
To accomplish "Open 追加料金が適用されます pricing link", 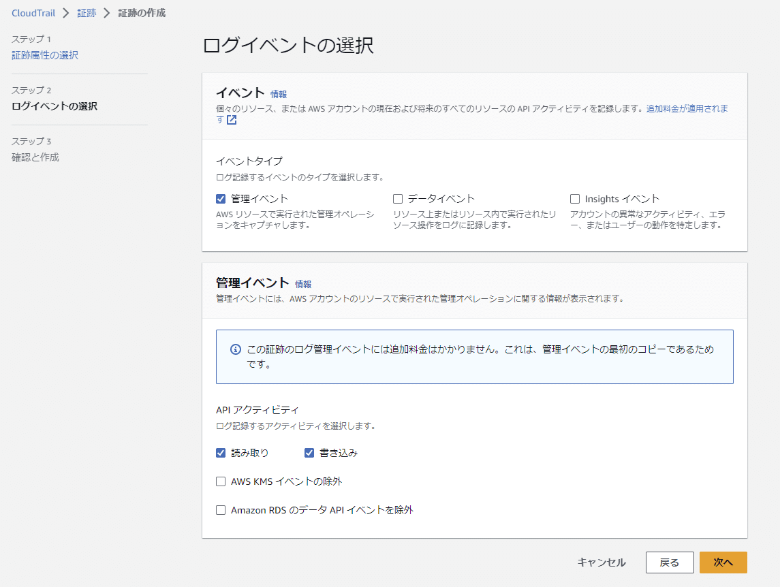I will pos(687,108).
